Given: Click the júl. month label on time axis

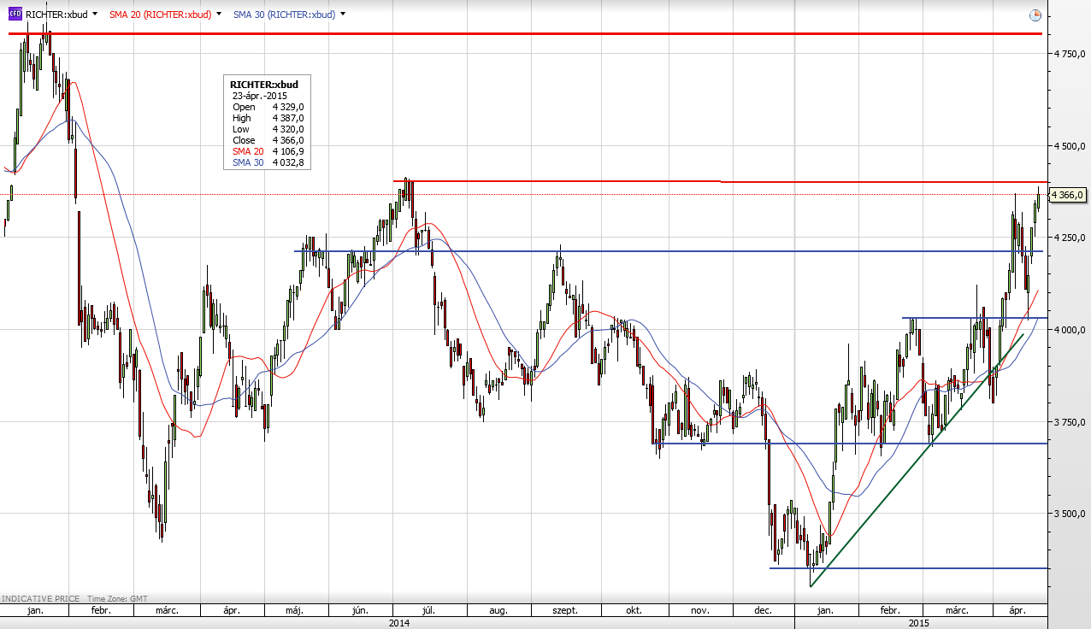Looking at the screenshot, I should pos(430,611).
